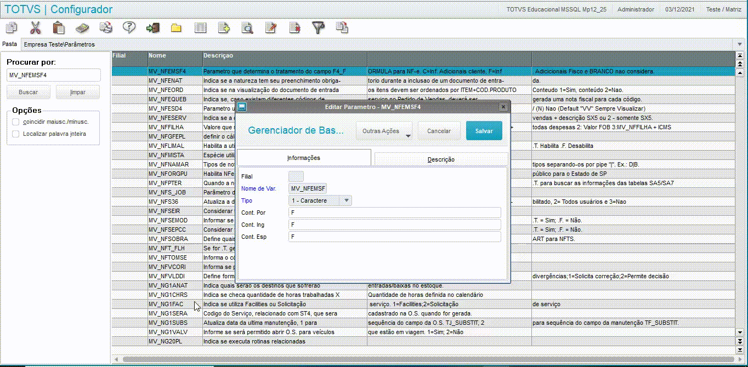Click the Cont. Ing input field
Viewport: 748px width, 367px height.
point(394,225)
